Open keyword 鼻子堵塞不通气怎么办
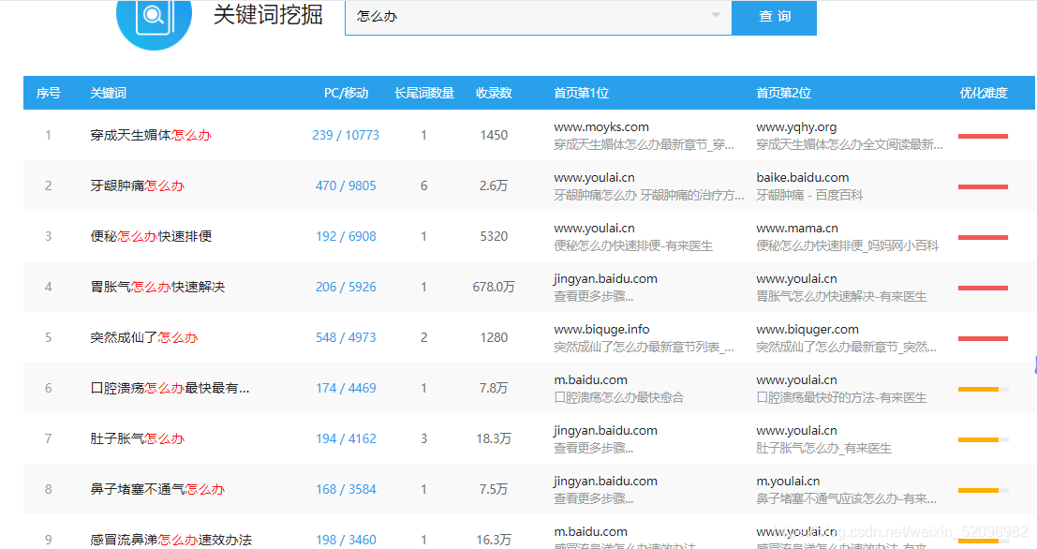This screenshot has height=549, width=1037. coord(157,489)
